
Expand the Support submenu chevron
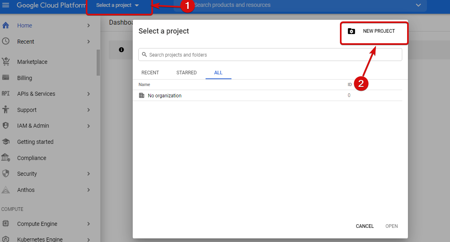(x=89, y=110)
